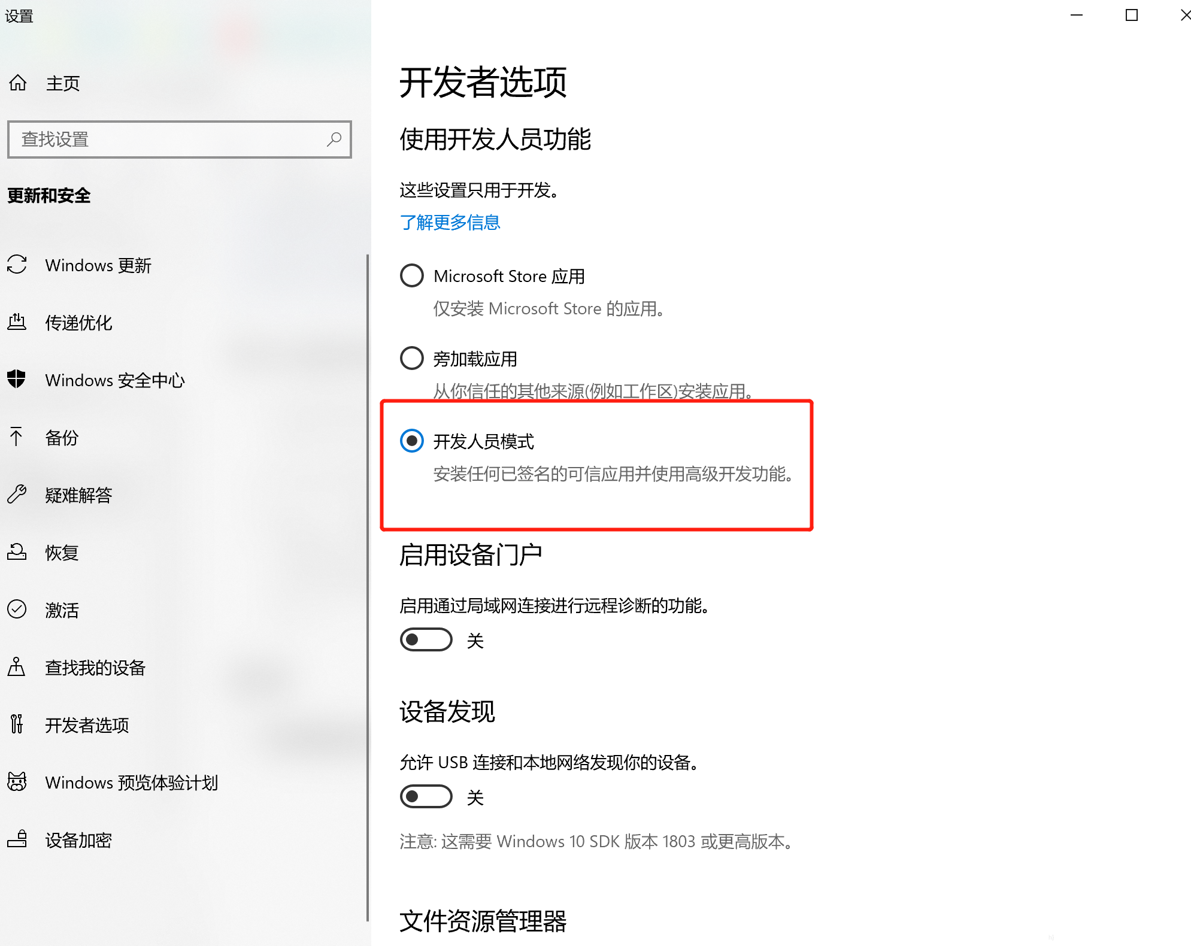Turn on the 设备发现 USB toggle
This screenshot has height=946, width=1191.
point(426,797)
